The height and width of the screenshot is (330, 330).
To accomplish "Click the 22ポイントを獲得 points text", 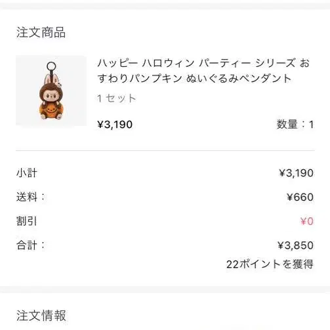I will (x=270, y=264).
